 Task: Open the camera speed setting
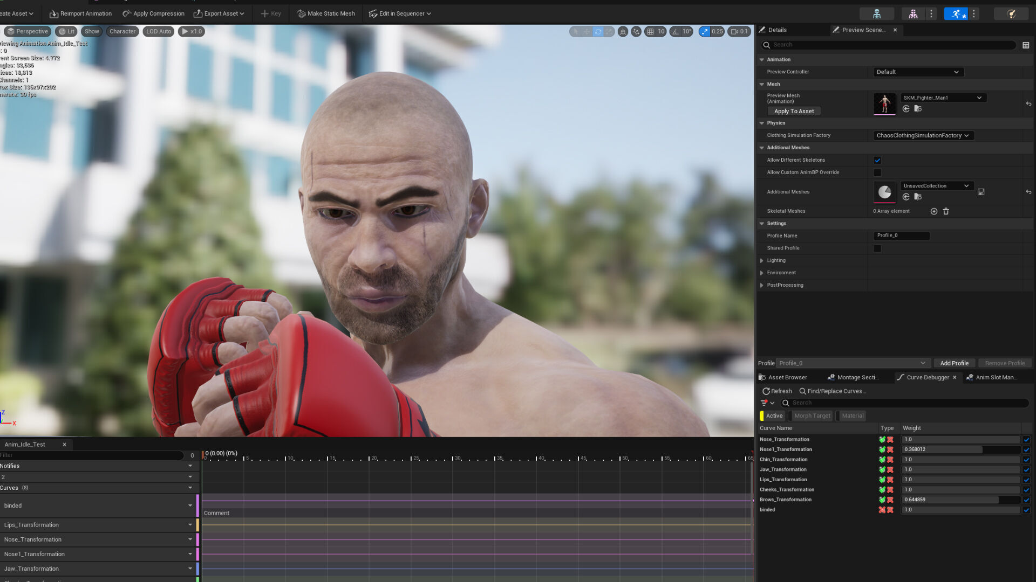click(x=739, y=31)
